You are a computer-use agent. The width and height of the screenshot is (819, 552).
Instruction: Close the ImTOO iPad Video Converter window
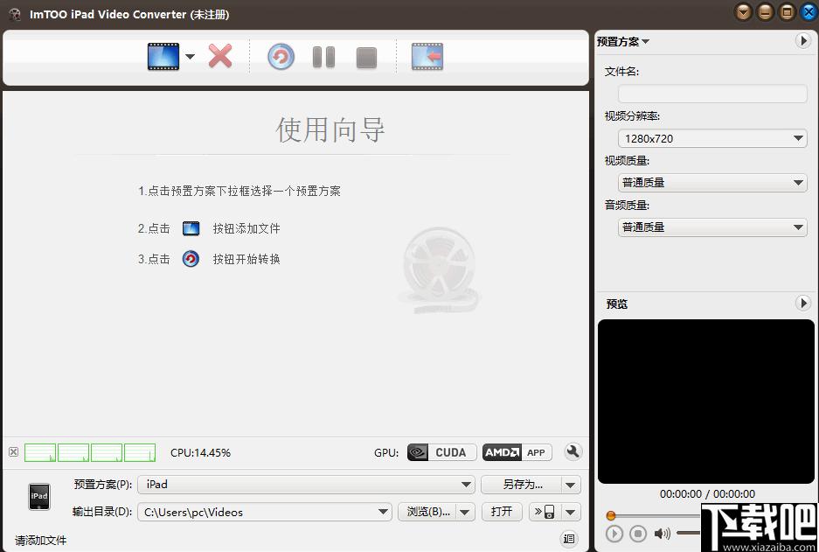(x=809, y=12)
